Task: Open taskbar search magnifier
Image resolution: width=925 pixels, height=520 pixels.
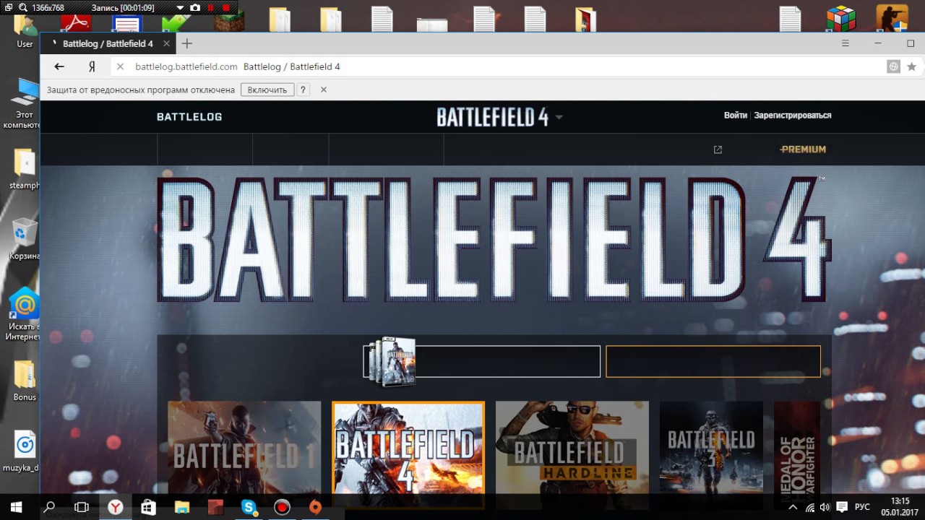Action: [49, 507]
